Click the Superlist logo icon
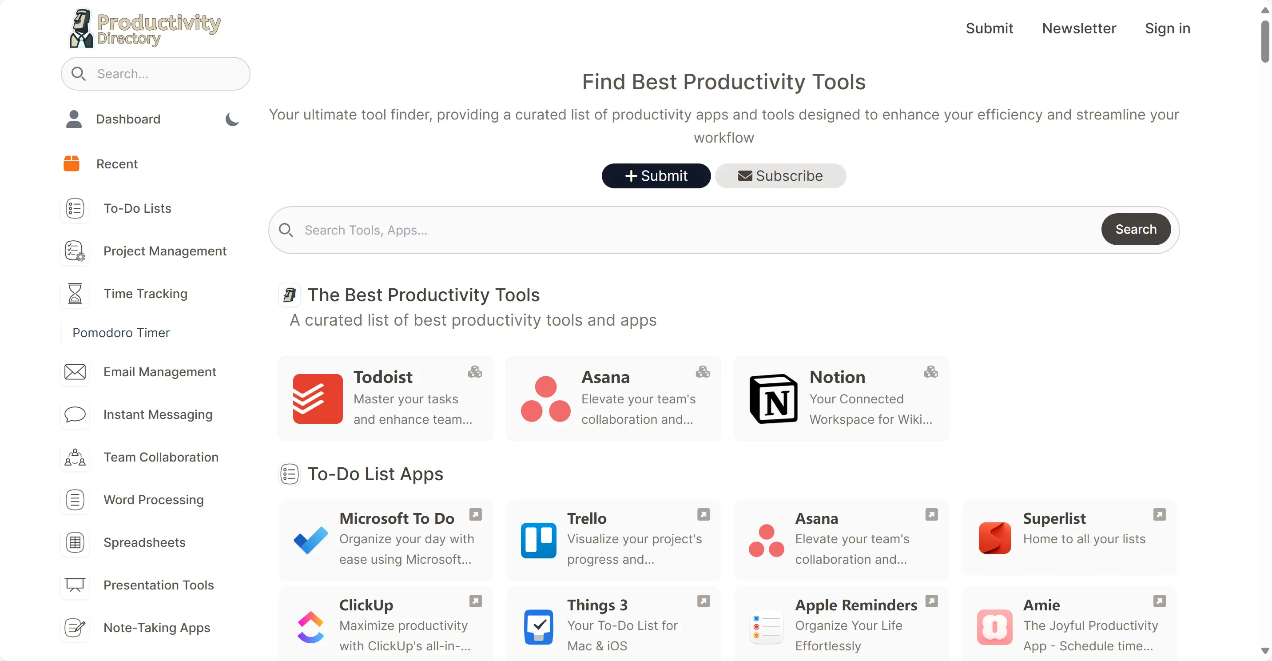Viewport: 1272px width, 661px height. click(995, 538)
